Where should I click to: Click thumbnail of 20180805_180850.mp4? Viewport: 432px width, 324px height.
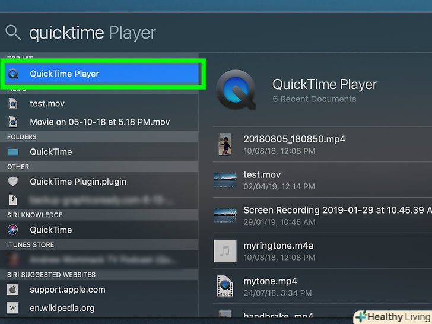click(225, 144)
